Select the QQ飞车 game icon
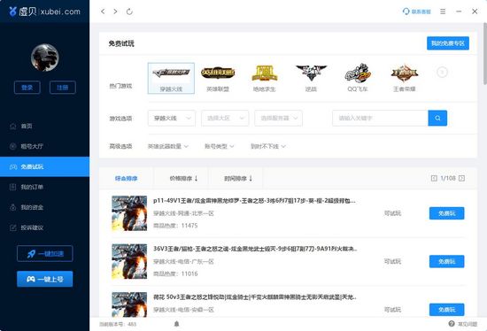Screen dimensions: 487x331 358,79
